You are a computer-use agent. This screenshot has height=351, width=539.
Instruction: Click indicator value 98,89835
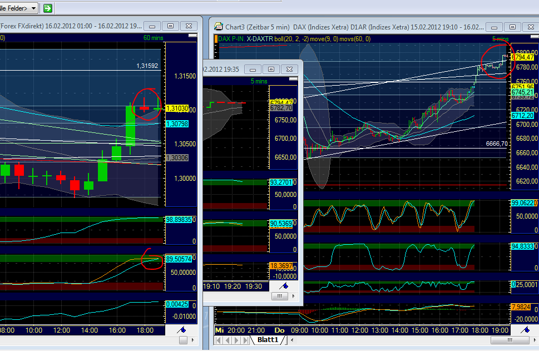tap(179, 219)
